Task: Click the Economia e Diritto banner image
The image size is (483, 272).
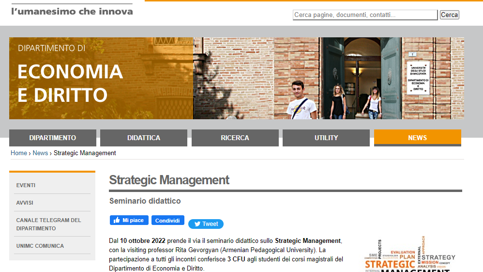Action: [237, 79]
